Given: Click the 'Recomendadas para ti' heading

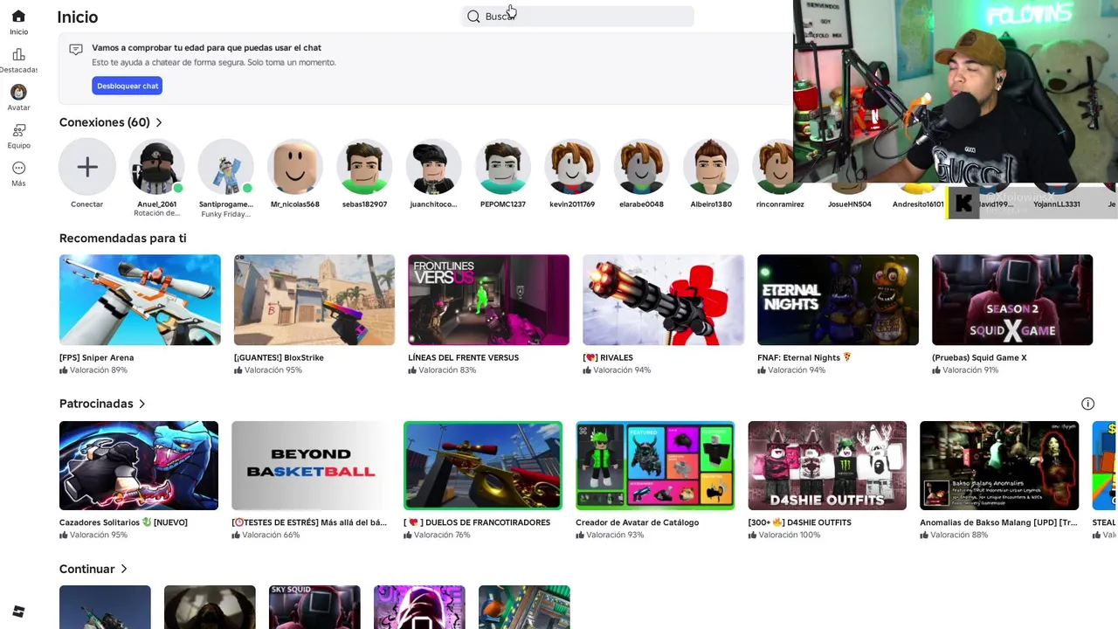Looking at the screenshot, I should (122, 238).
